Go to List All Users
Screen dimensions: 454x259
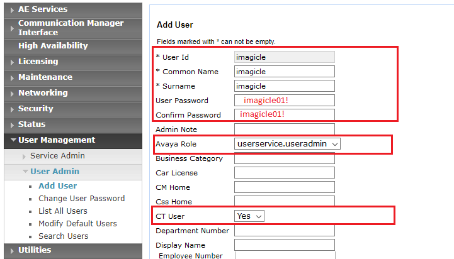click(x=63, y=211)
